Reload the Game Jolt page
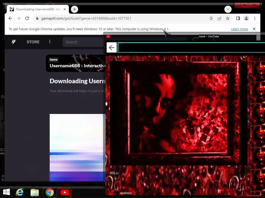 [27, 18]
